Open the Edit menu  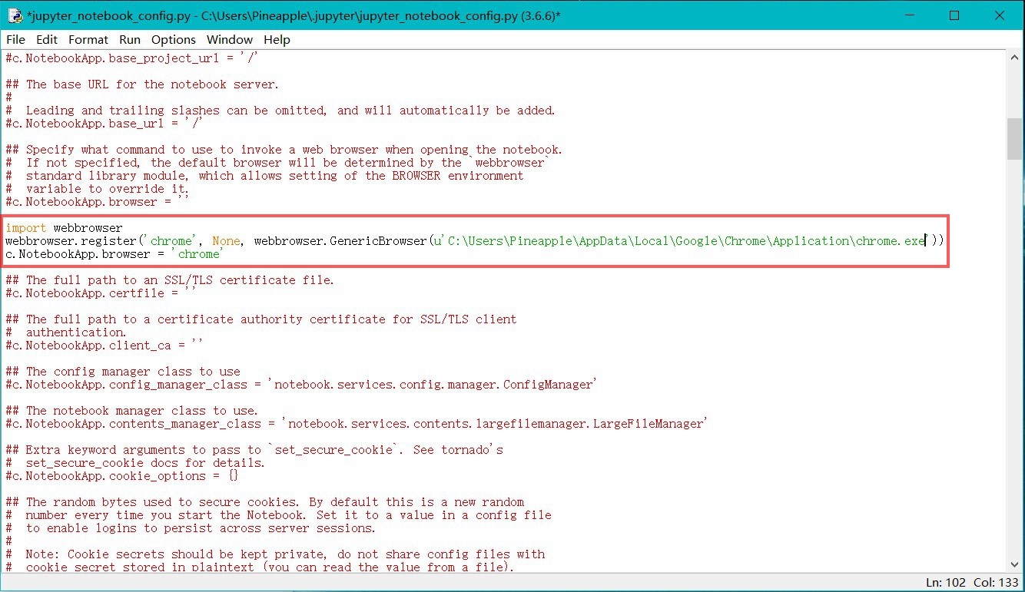(47, 39)
